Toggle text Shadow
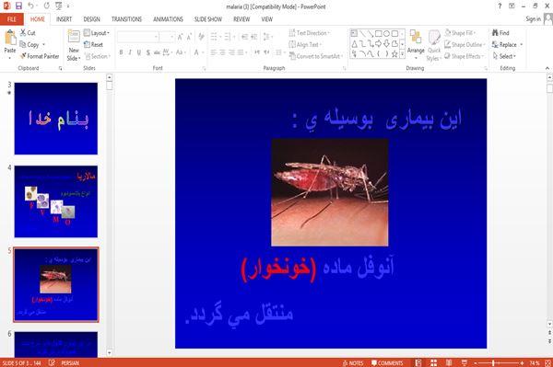553x367 pixels. coord(147,52)
